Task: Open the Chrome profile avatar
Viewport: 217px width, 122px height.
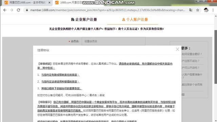Action: [206, 10]
